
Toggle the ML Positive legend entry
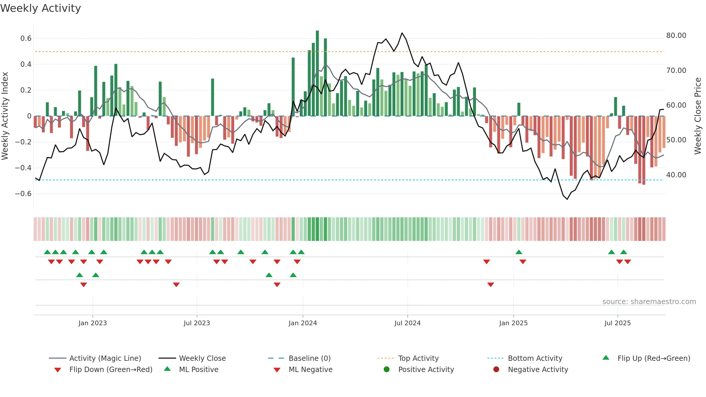tap(191, 369)
